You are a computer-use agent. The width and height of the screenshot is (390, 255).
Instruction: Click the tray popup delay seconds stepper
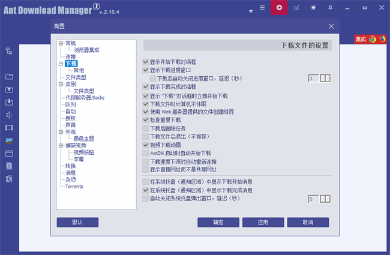point(325,199)
